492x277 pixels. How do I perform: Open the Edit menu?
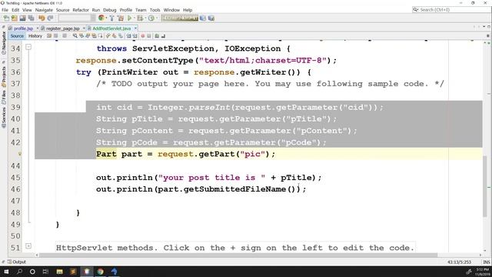tap(15, 10)
